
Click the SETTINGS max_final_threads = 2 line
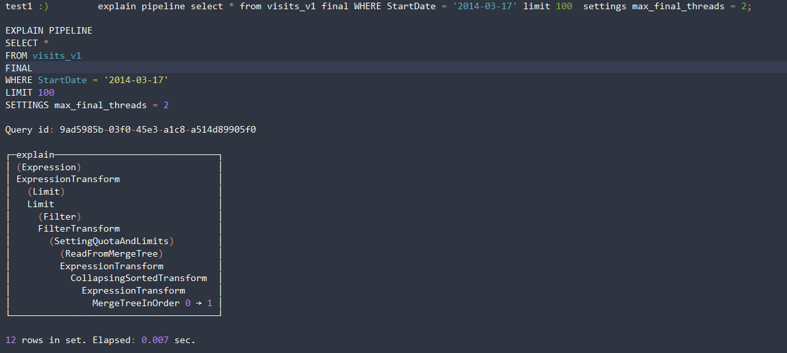(87, 106)
